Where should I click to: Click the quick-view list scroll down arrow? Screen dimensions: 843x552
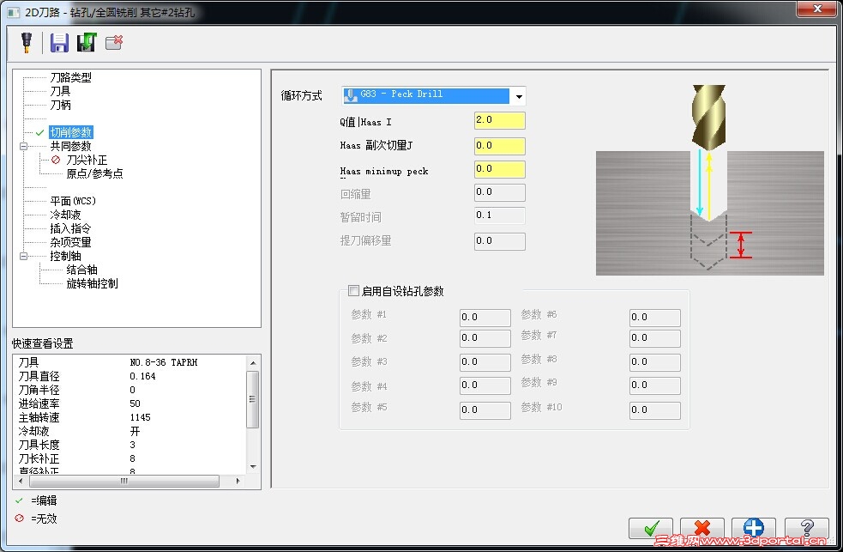(x=253, y=466)
